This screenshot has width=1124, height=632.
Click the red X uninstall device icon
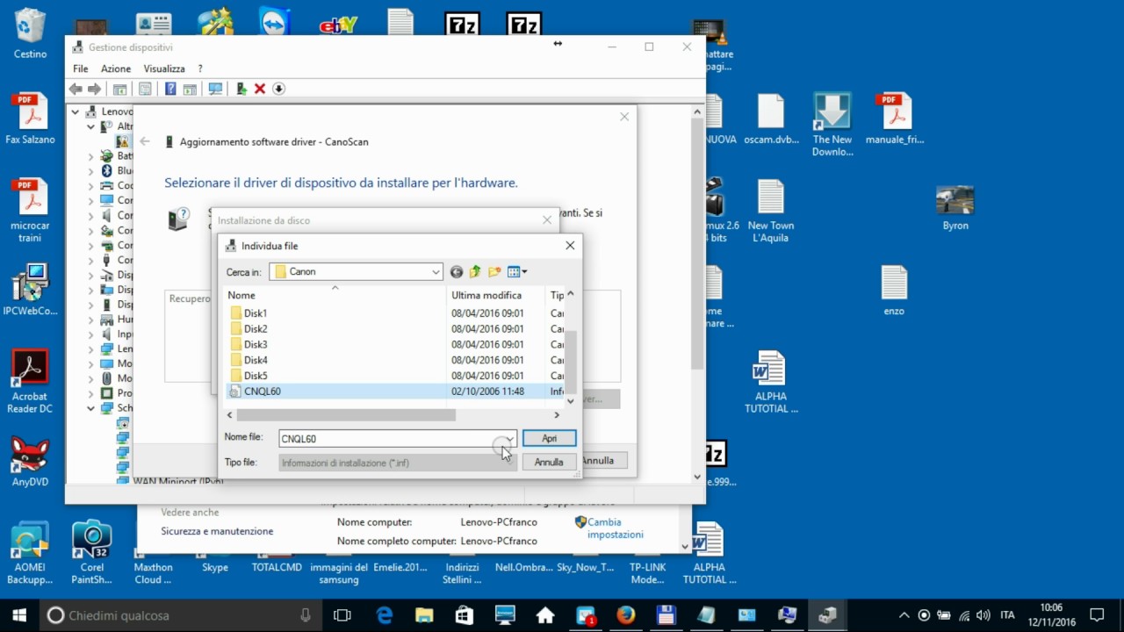tap(260, 89)
